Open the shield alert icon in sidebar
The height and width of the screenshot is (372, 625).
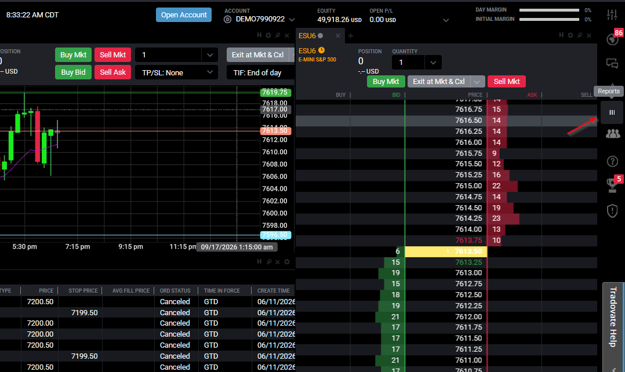[x=612, y=211]
